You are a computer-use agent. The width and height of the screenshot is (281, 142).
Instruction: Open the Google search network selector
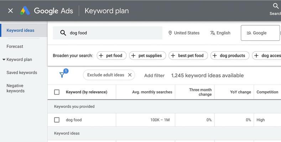[260, 33]
